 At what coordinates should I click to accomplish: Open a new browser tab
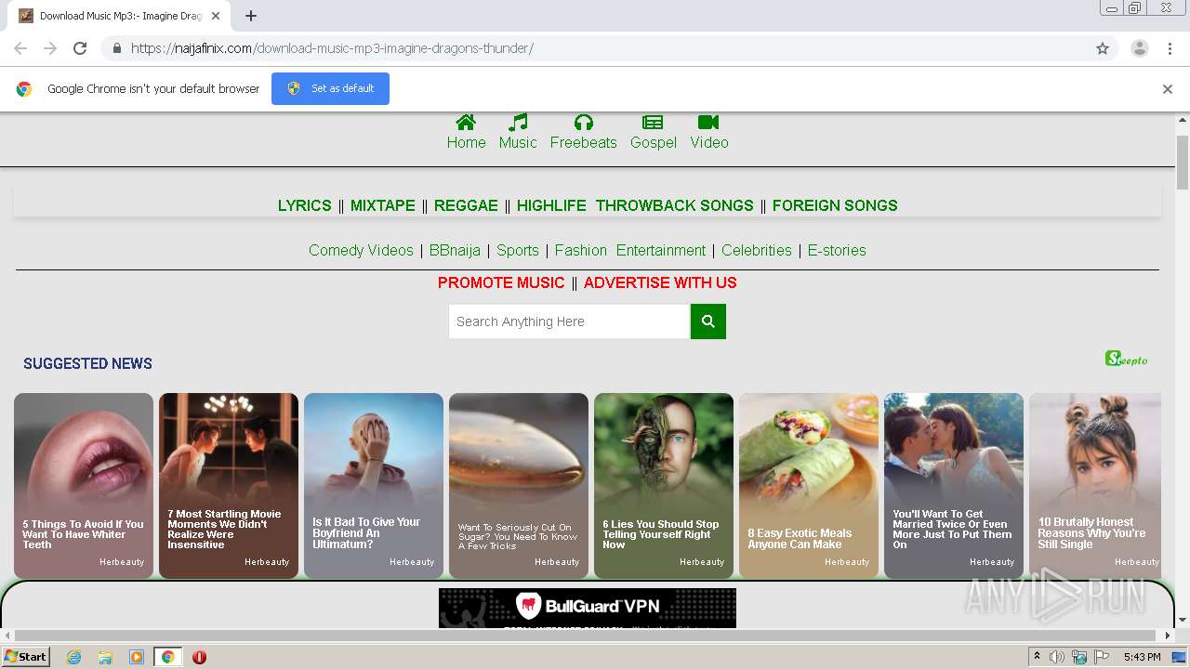tap(251, 16)
